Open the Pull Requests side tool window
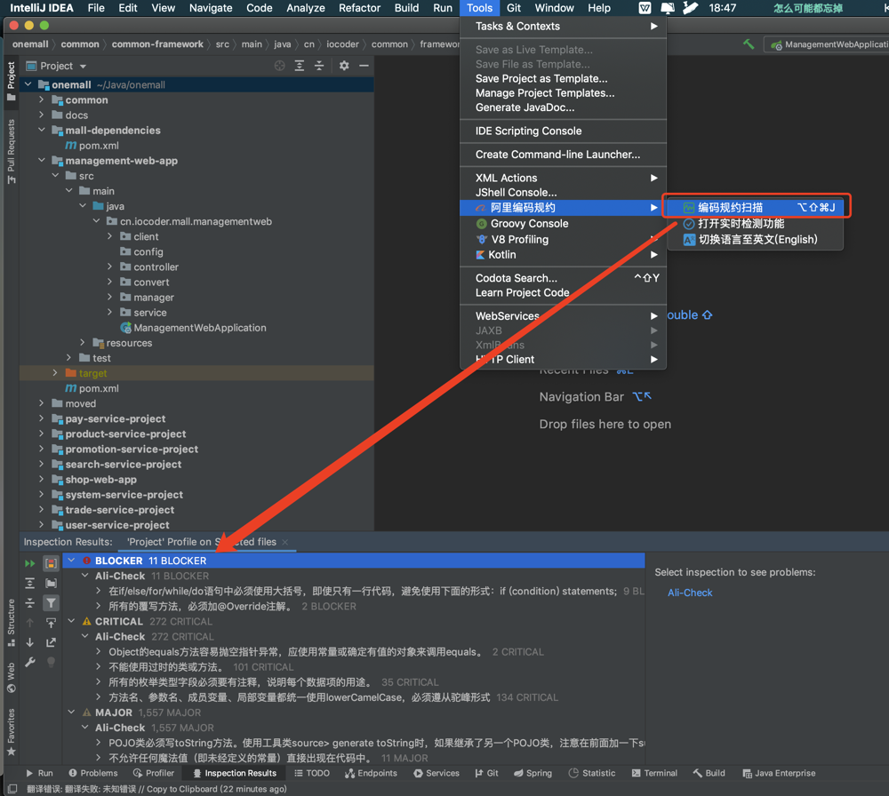This screenshot has width=889, height=796. [11, 151]
